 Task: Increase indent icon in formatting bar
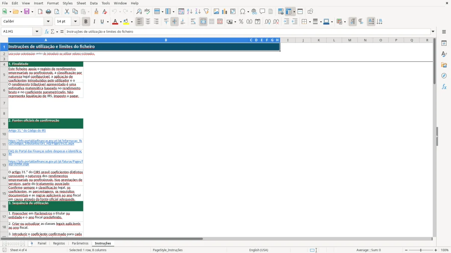(x=286, y=22)
